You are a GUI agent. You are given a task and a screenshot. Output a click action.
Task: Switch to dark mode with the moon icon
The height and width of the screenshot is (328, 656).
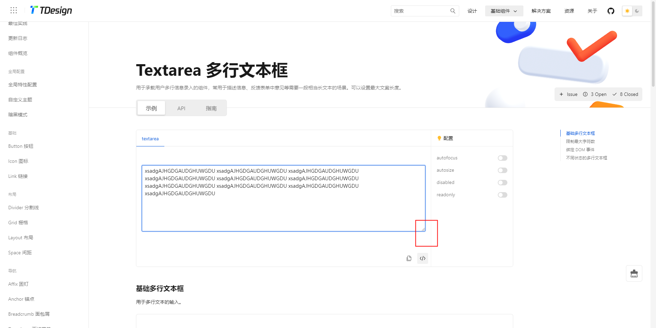[x=637, y=11]
